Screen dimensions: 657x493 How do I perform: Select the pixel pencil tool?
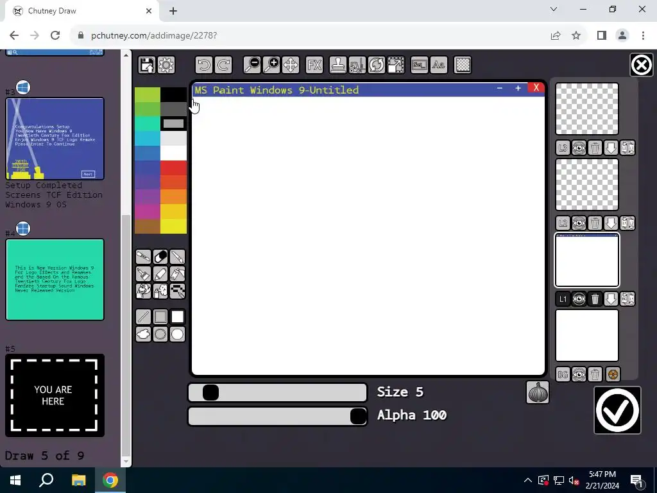[177, 291]
